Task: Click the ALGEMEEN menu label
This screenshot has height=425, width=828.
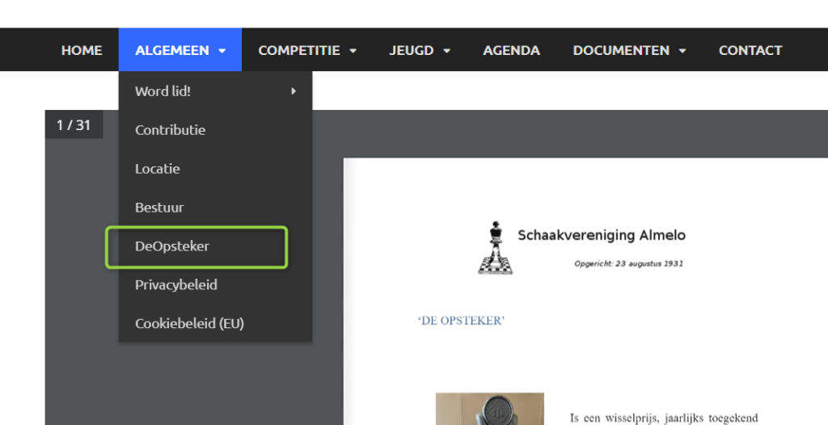Action: tap(172, 50)
